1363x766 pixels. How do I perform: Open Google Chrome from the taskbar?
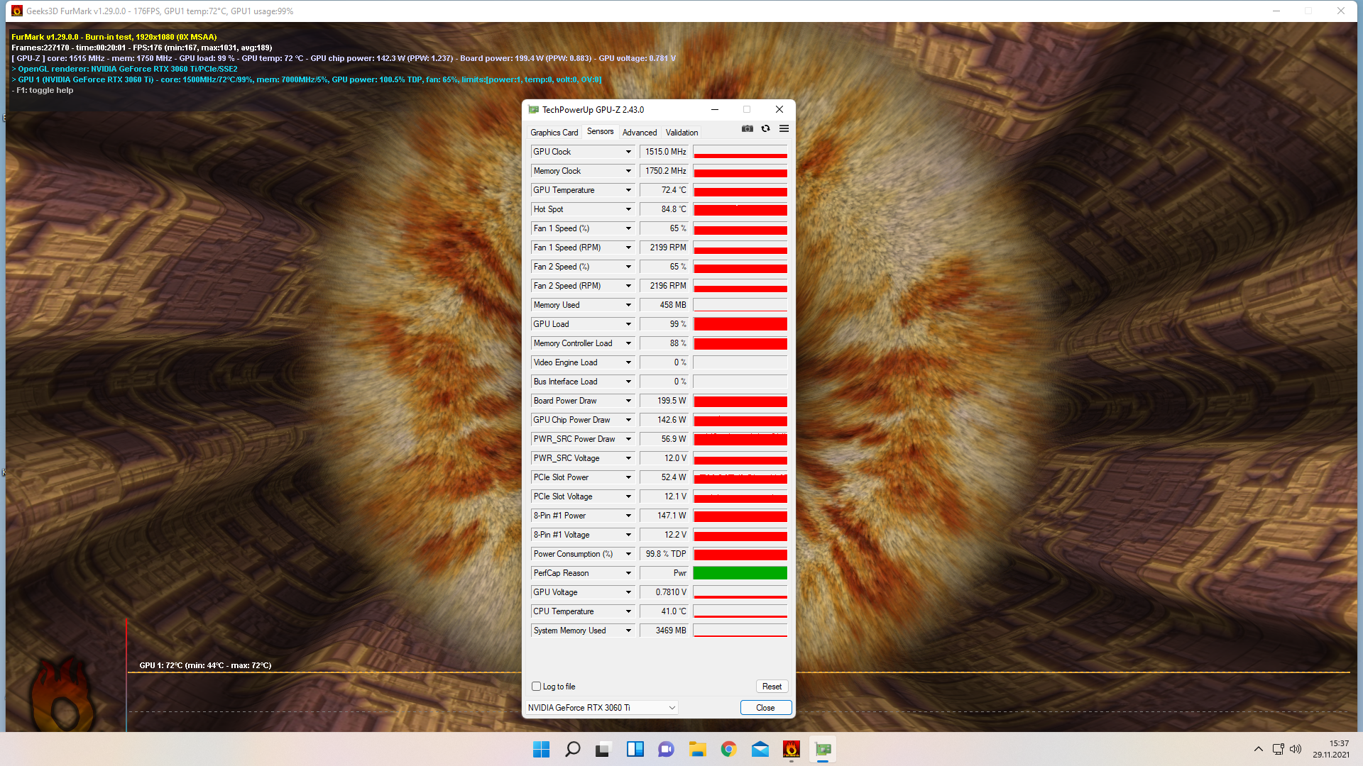[x=728, y=749]
